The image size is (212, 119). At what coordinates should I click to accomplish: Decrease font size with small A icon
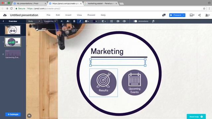pyautogui.click(x=62, y=21)
